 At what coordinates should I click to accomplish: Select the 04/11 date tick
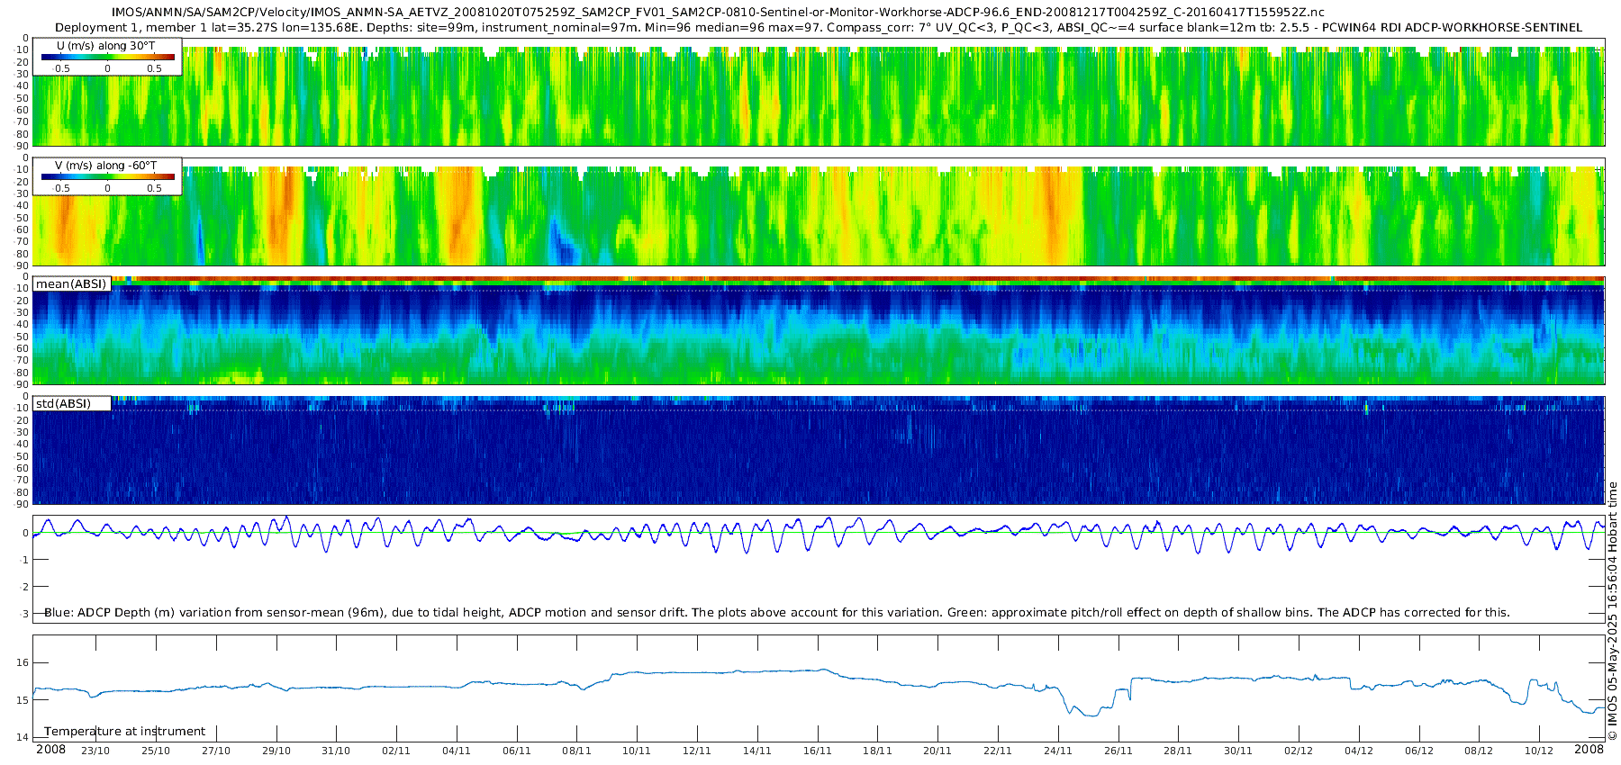[457, 751]
